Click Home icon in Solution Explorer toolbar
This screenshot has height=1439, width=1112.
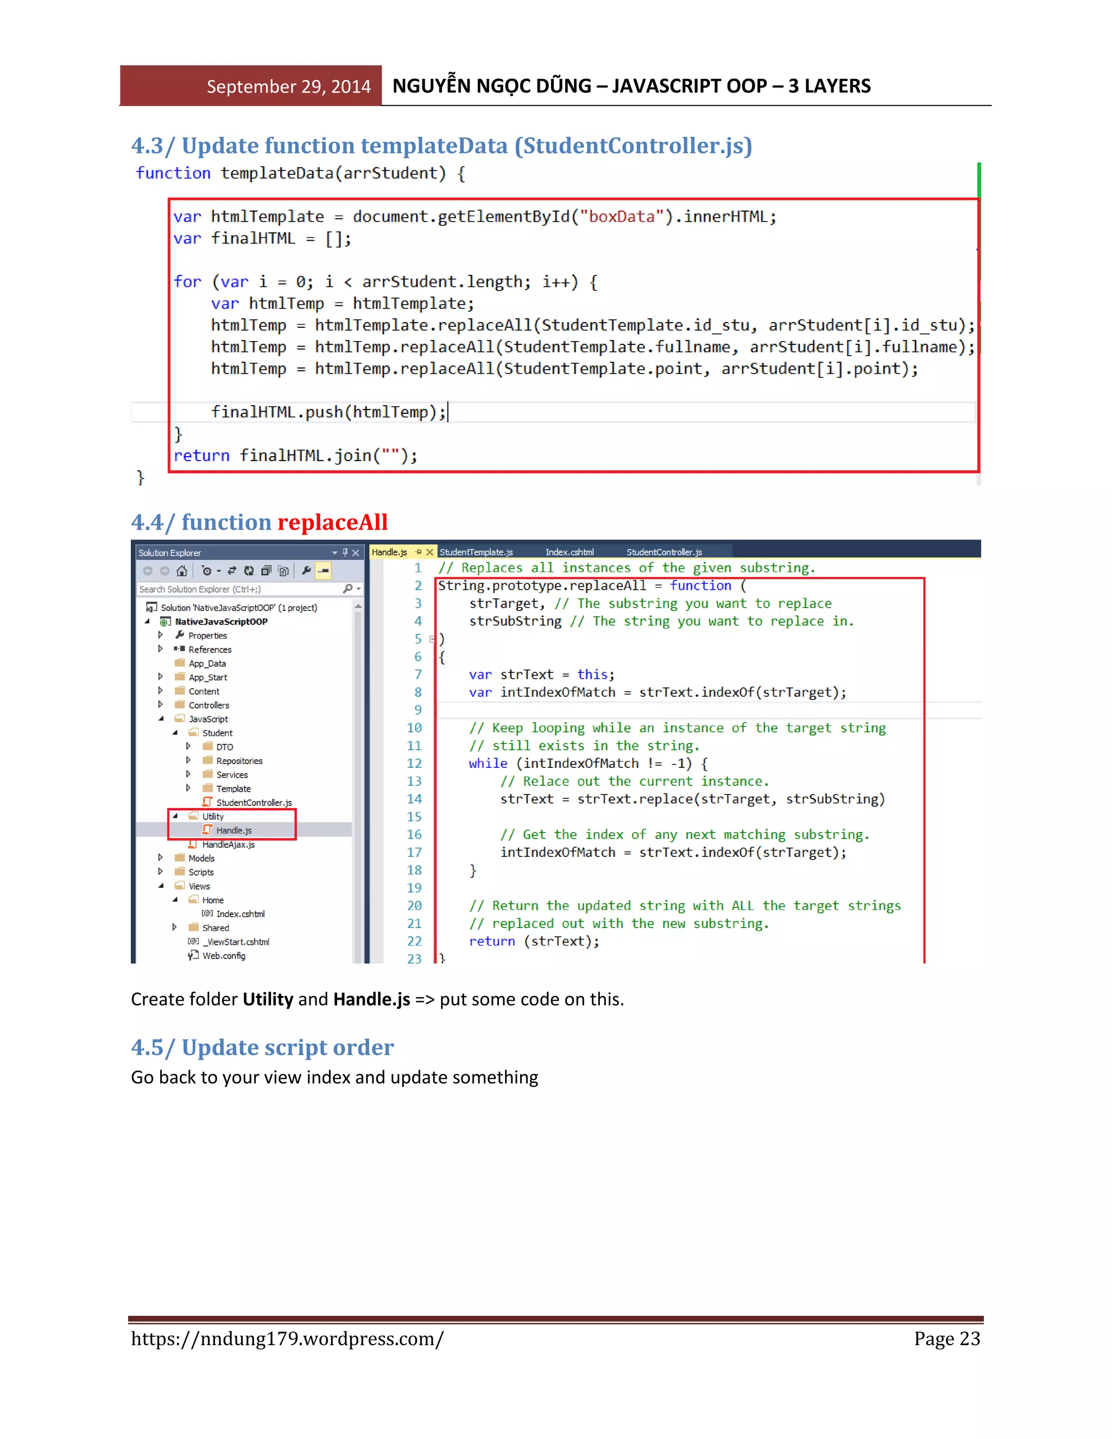click(x=182, y=571)
